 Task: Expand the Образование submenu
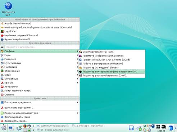pyautogui.click(x=40, y=71)
